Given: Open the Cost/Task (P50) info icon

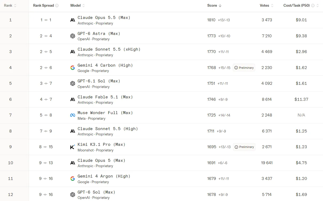Looking at the screenshot, I should tap(313, 6).
